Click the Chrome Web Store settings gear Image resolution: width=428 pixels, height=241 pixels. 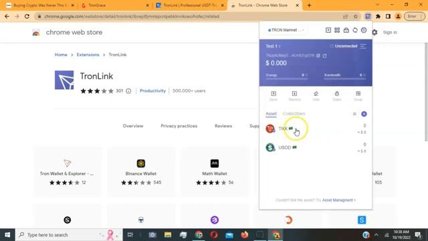coord(374,32)
